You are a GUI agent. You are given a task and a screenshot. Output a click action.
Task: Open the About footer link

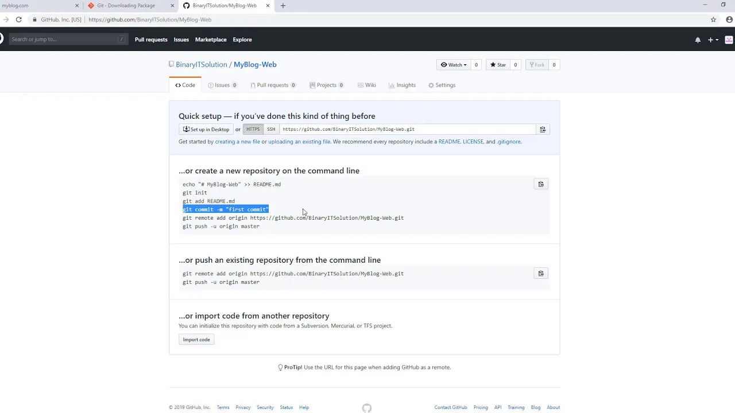[553, 408]
